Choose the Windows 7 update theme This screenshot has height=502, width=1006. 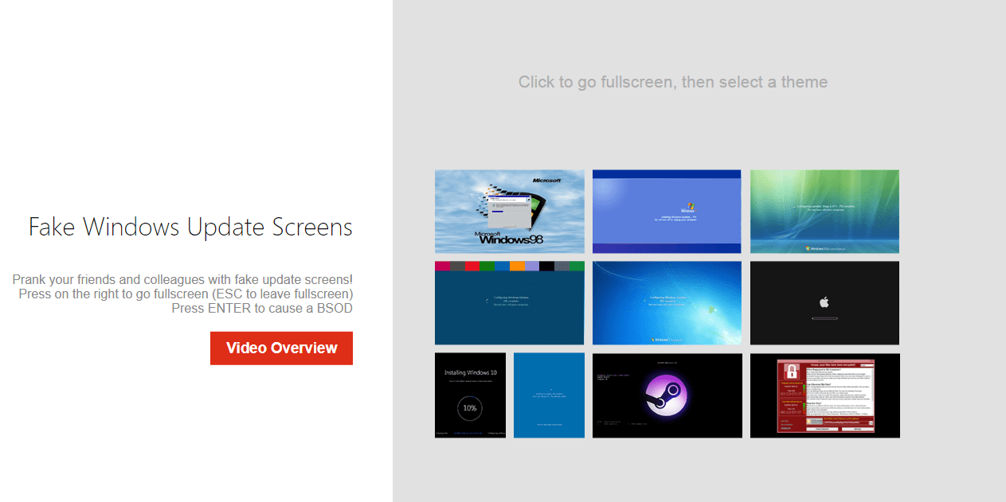667,303
